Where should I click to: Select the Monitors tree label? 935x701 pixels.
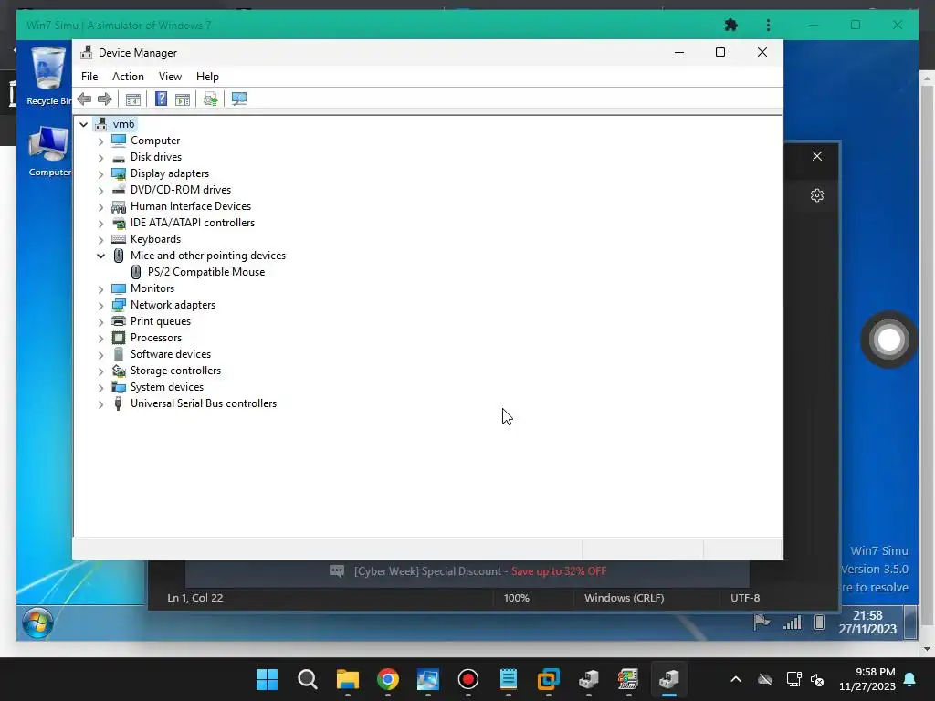click(x=152, y=288)
